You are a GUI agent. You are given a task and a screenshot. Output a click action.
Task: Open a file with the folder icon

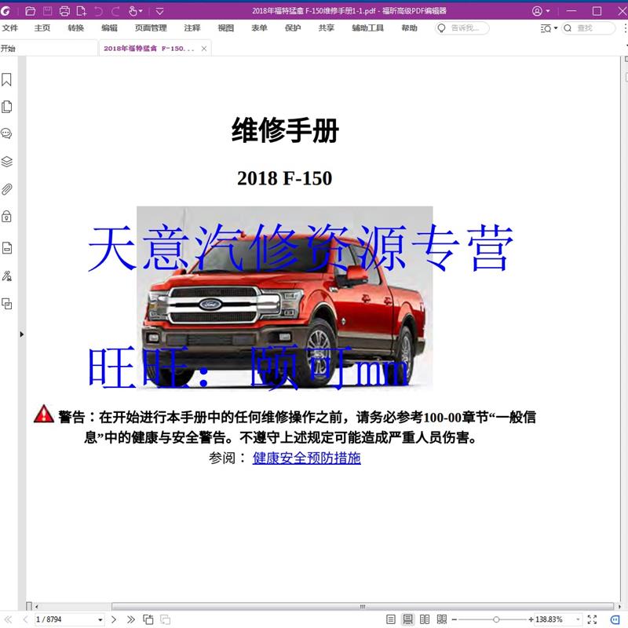(31, 11)
